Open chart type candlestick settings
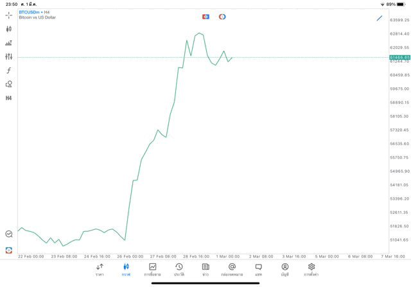 click(9, 29)
